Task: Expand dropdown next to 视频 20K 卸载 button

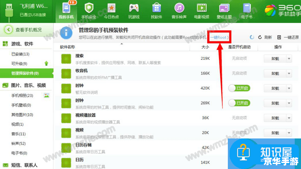Action: 289,133
